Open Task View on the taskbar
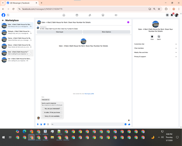The height and width of the screenshot is (146, 182). [x=10, y=137]
